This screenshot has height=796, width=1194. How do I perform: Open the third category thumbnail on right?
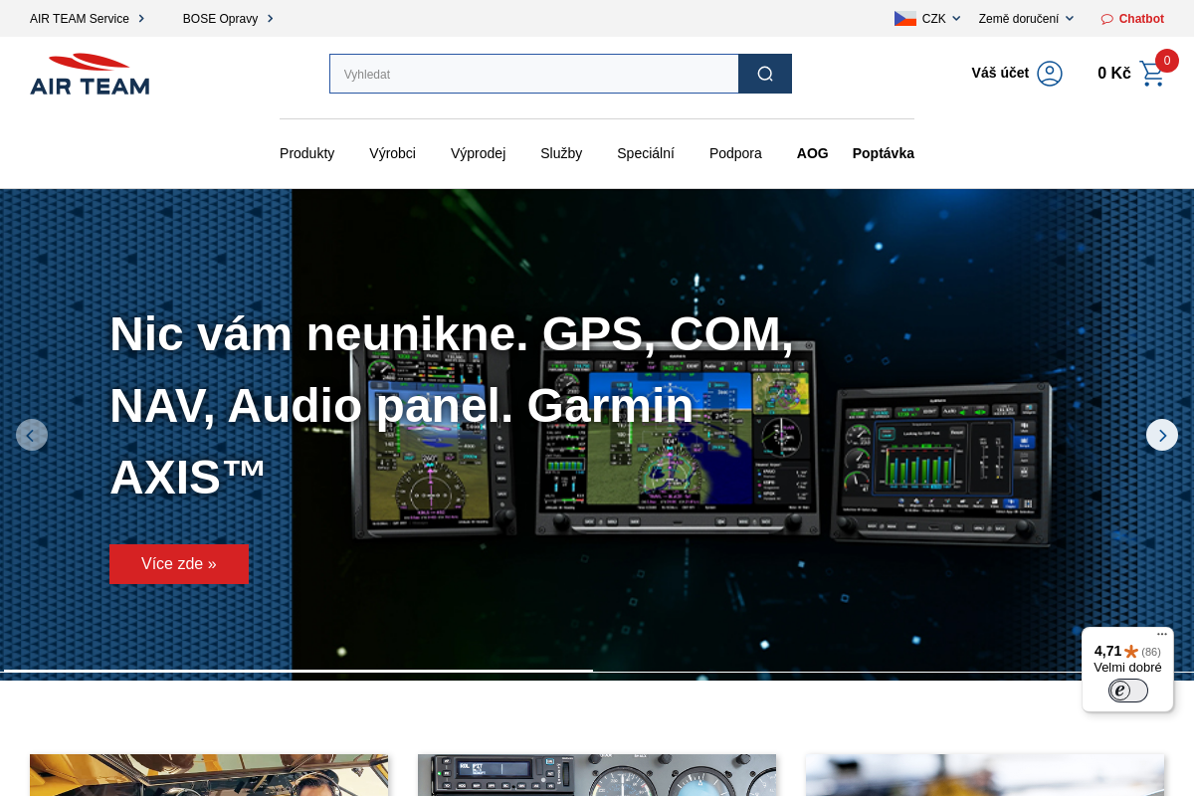tap(985, 775)
